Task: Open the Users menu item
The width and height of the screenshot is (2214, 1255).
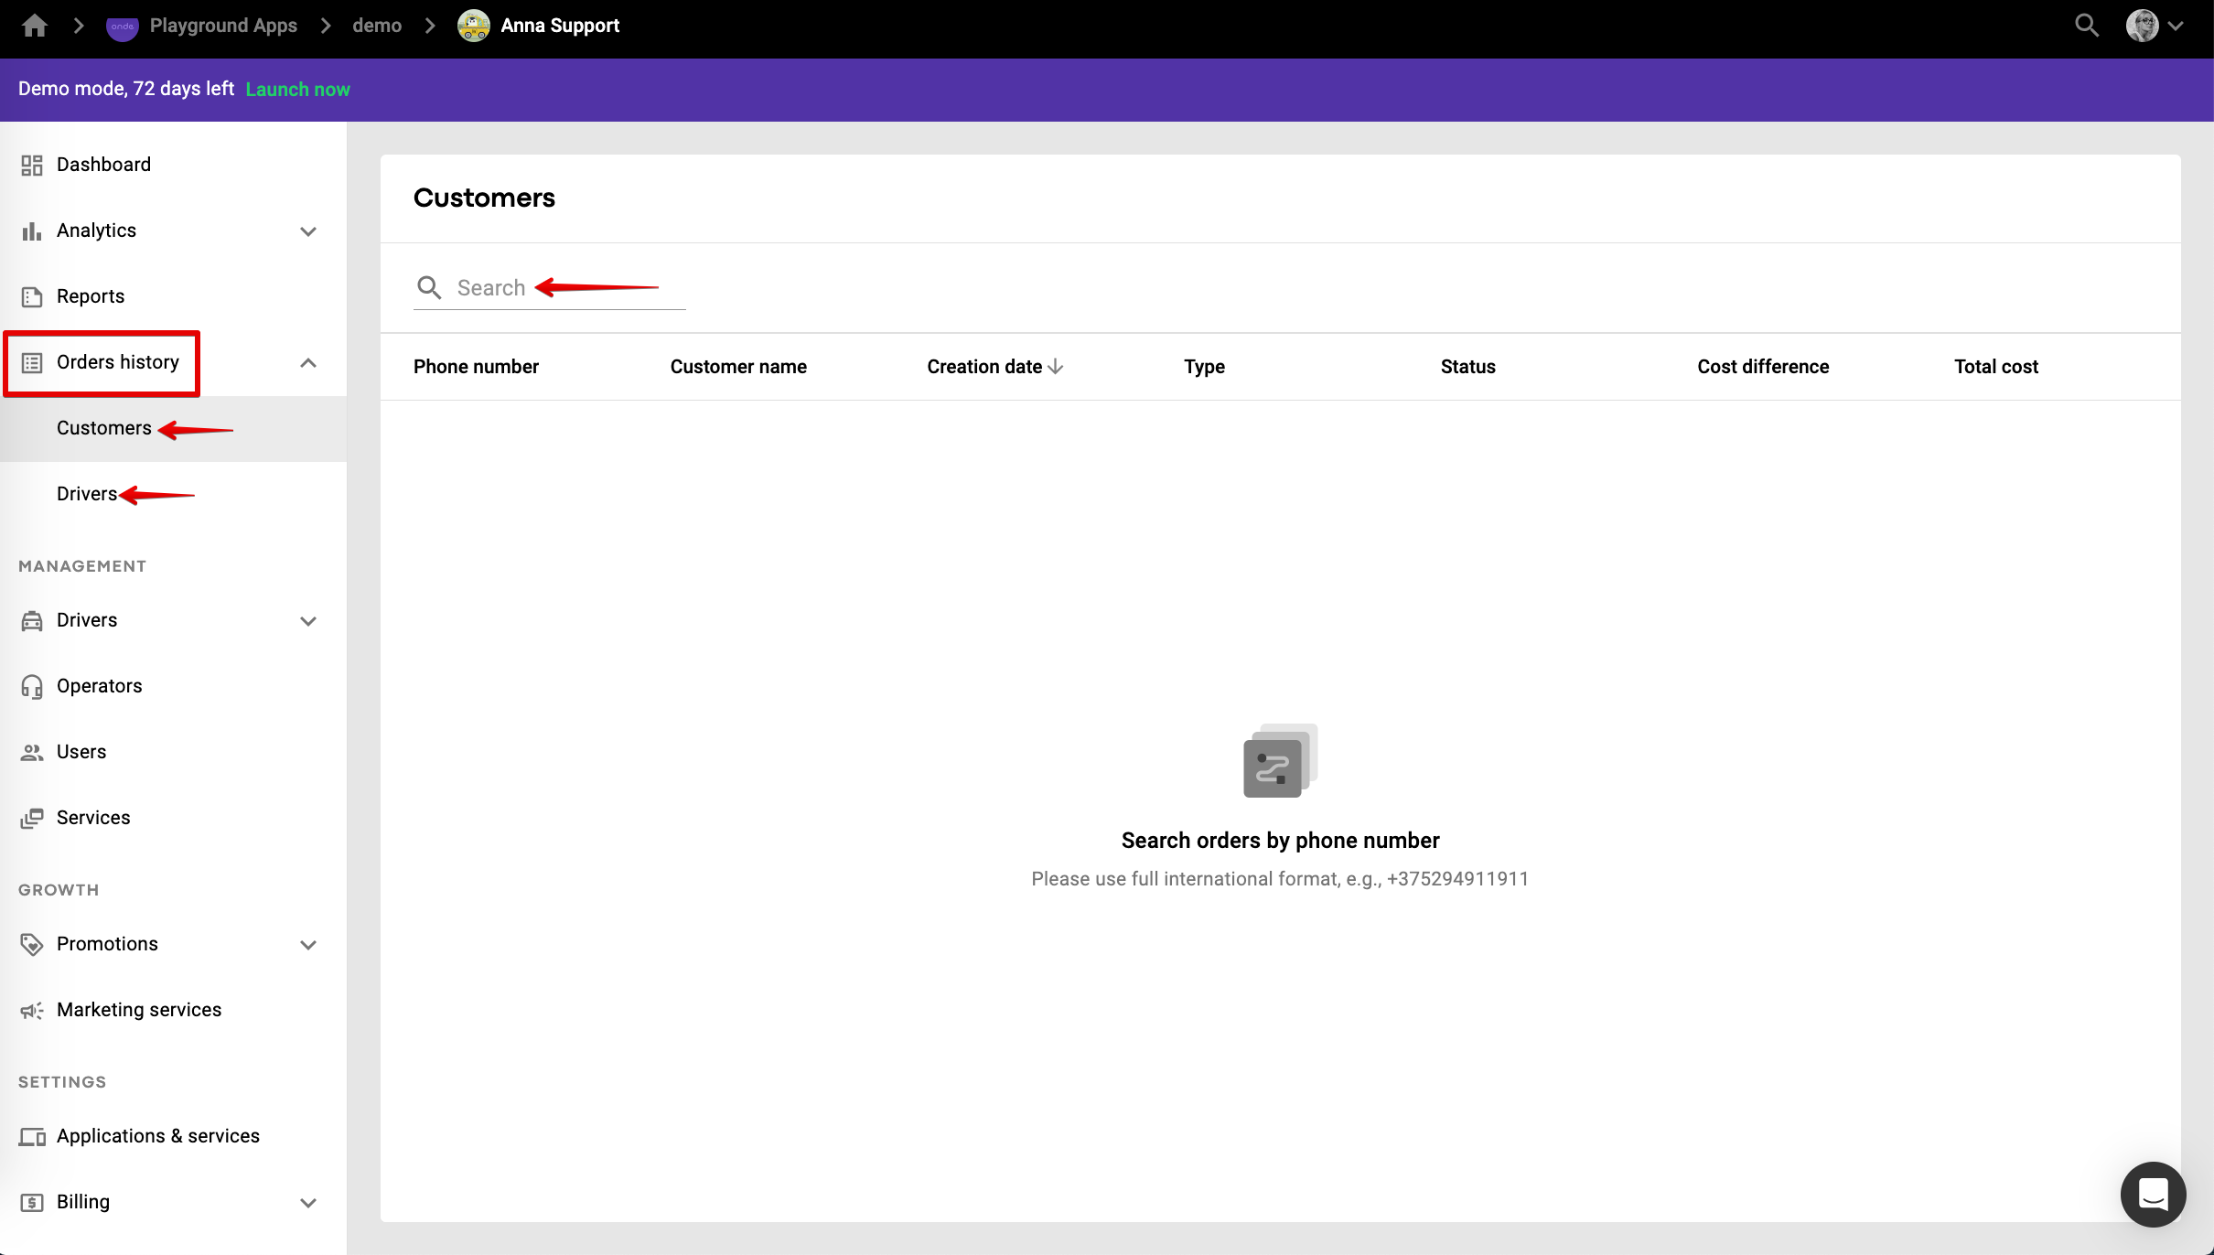Action: pyautogui.click(x=81, y=752)
